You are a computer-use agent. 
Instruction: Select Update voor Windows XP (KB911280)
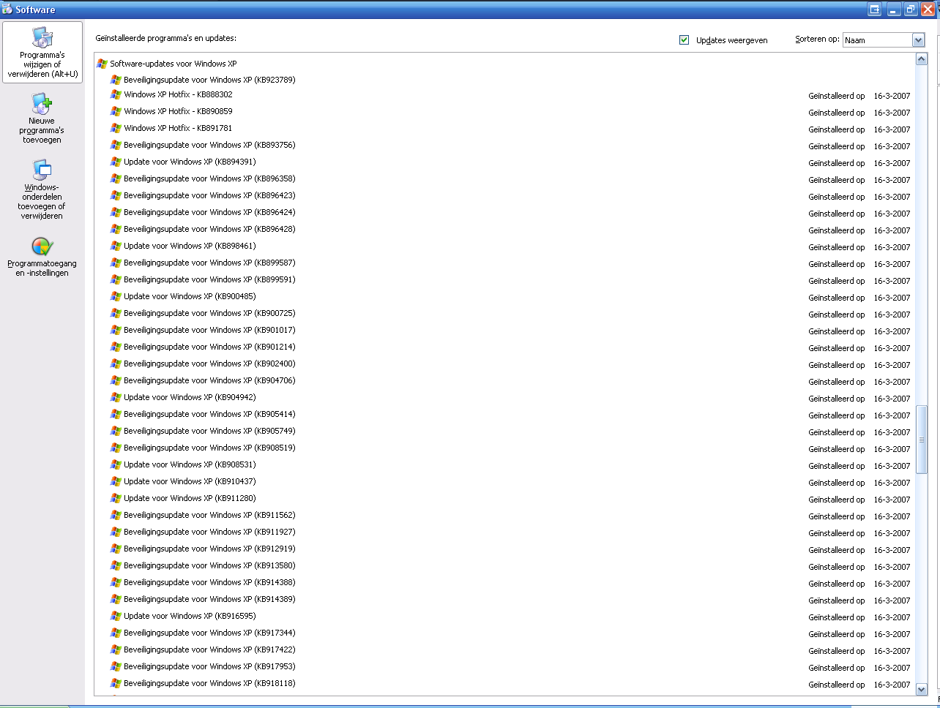190,498
